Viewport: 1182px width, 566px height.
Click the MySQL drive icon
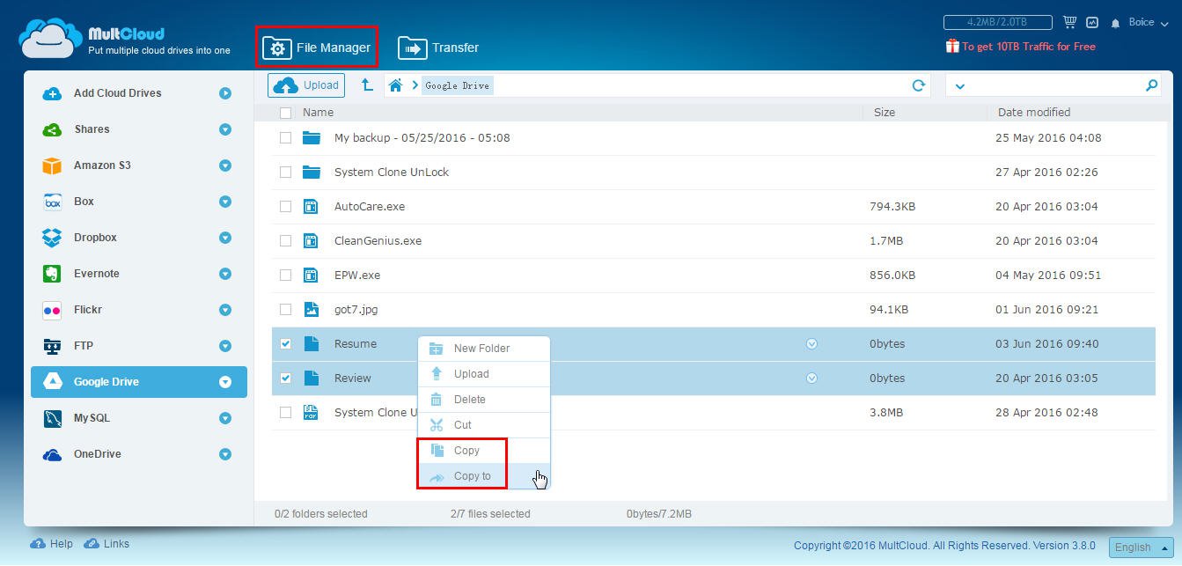point(52,418)
